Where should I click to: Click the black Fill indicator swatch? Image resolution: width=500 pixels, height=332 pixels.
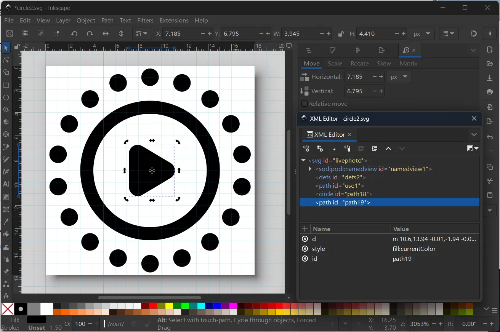tap(37, 320)
